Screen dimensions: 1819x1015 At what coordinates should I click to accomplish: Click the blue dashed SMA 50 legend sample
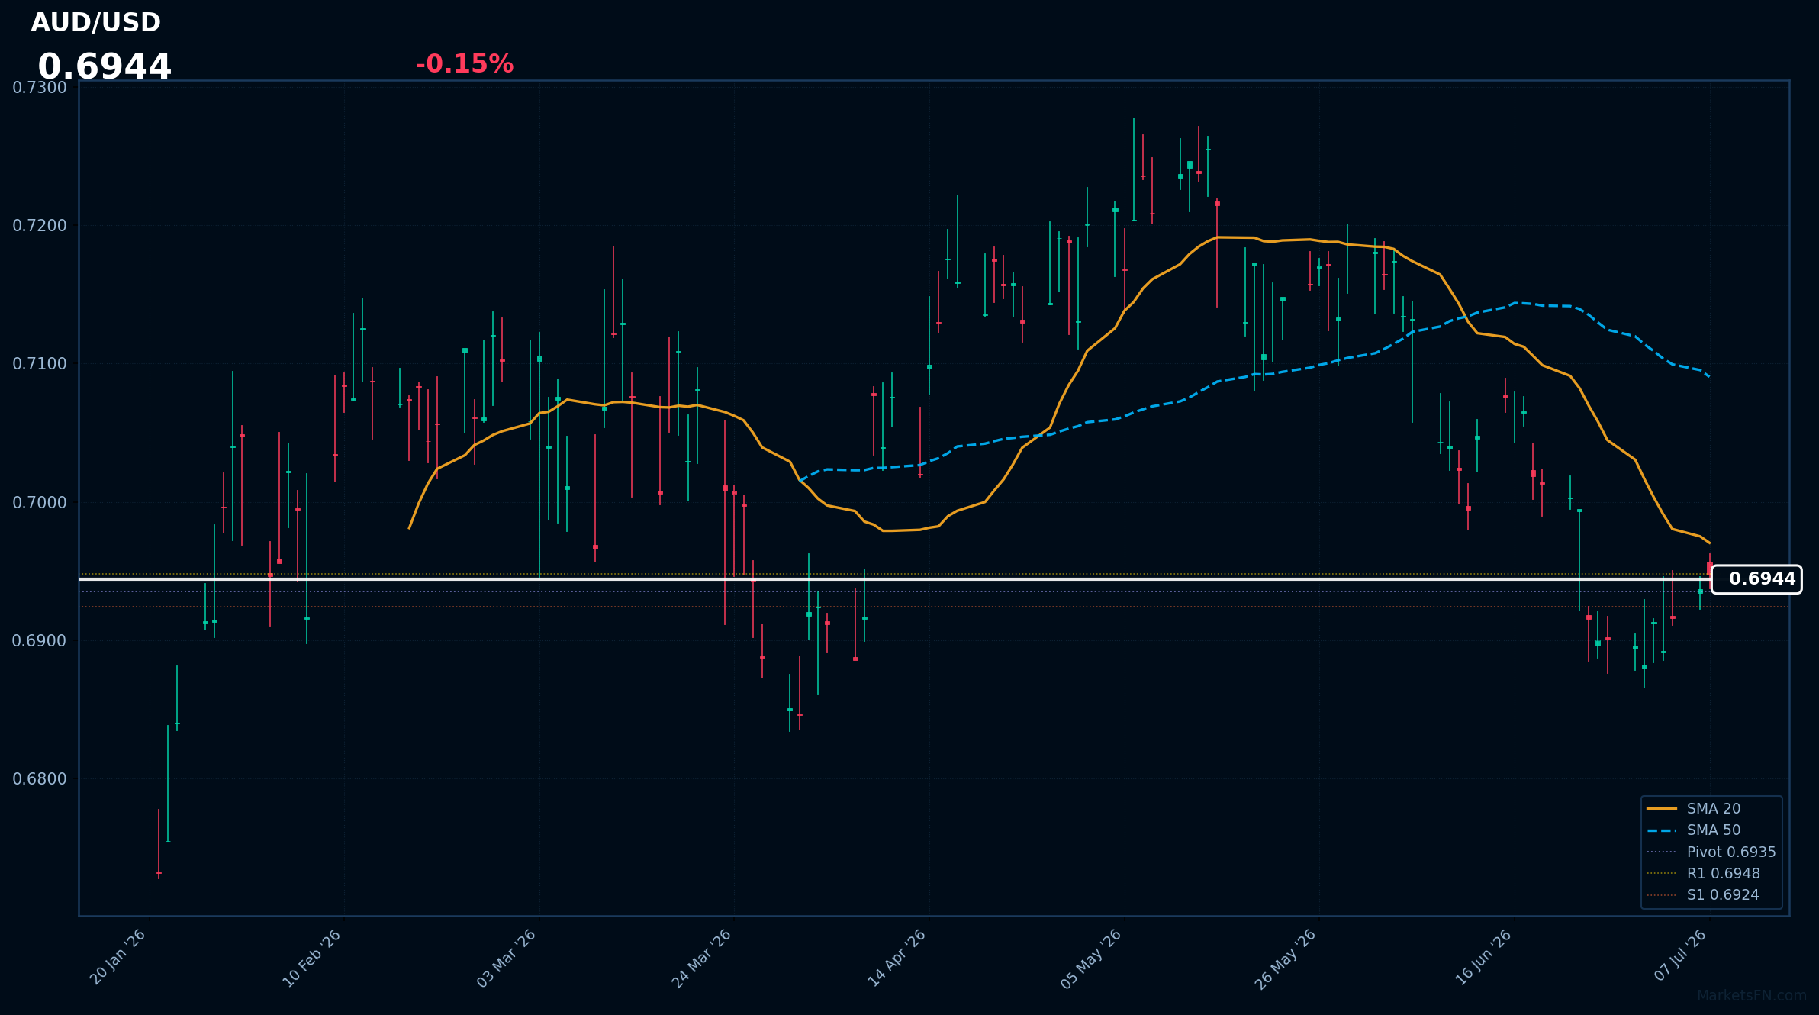coord(1662,830)
